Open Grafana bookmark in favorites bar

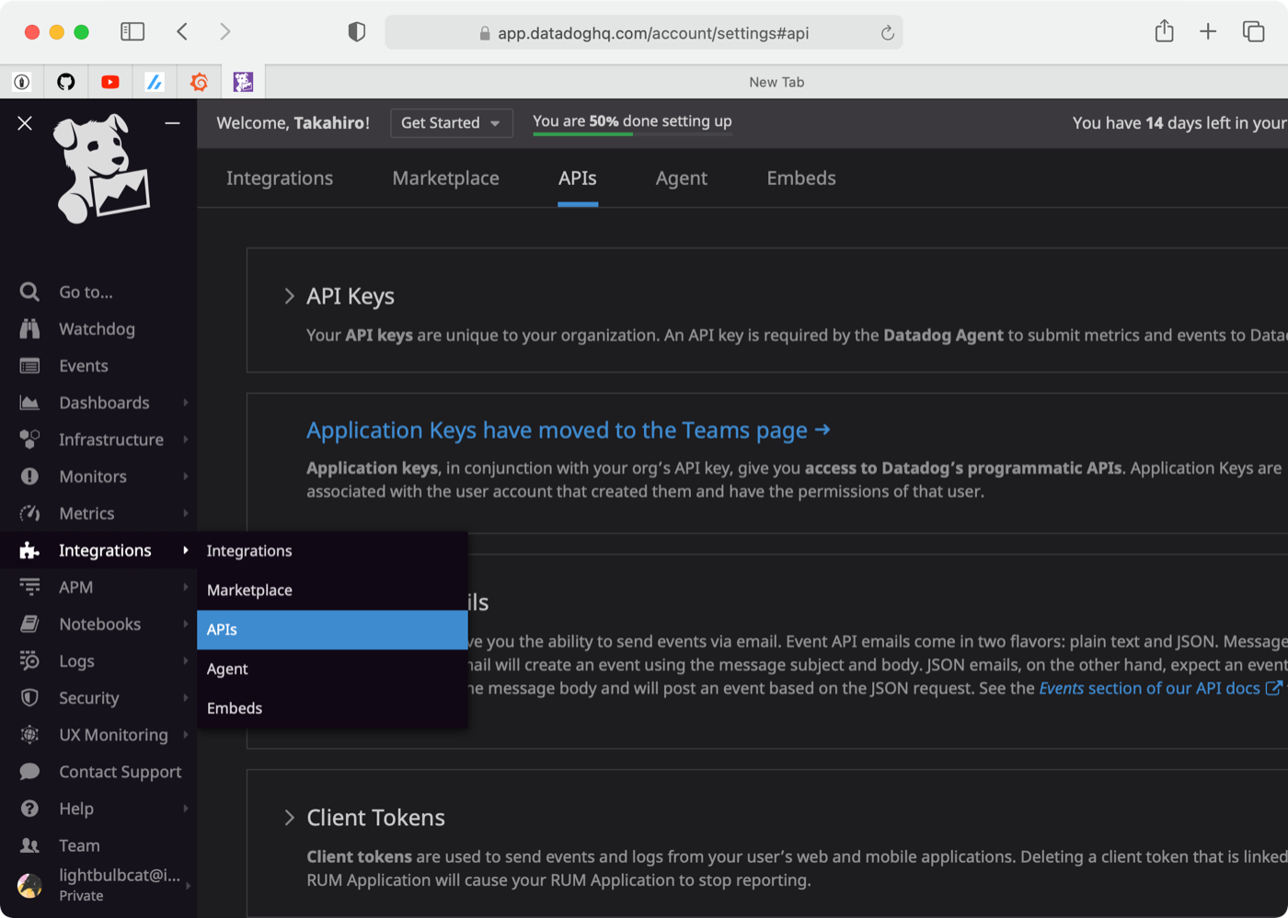(199, 82)
